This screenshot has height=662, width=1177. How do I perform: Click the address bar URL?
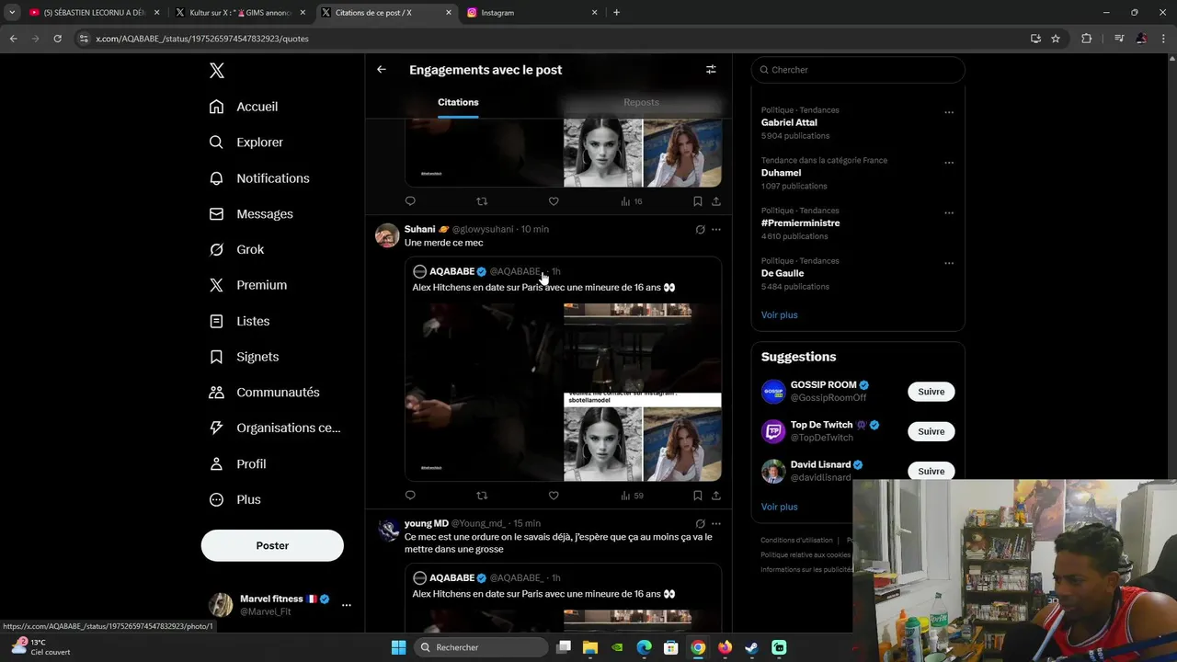pyautogui.click(x=202, y=39)
